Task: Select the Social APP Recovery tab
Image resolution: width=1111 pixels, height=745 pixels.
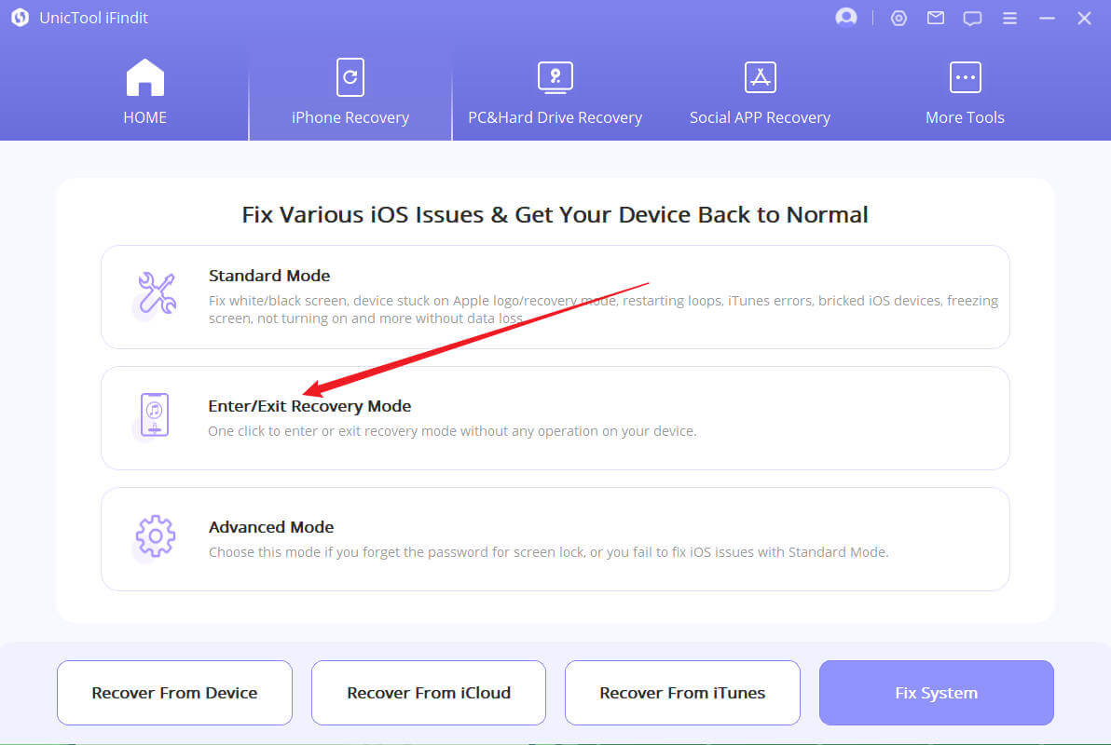Action: pos(760,93)
